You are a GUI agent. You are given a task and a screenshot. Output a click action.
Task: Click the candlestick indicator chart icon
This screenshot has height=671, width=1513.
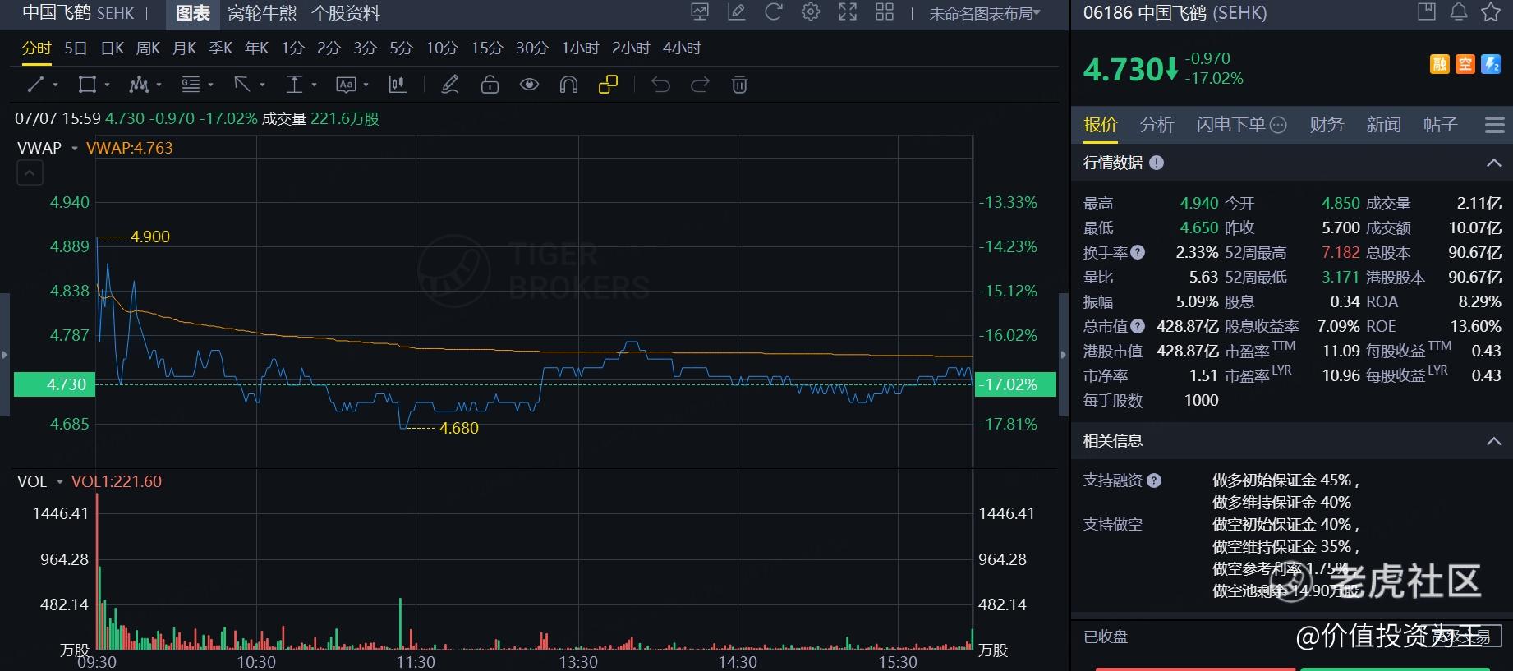(398, 85)
